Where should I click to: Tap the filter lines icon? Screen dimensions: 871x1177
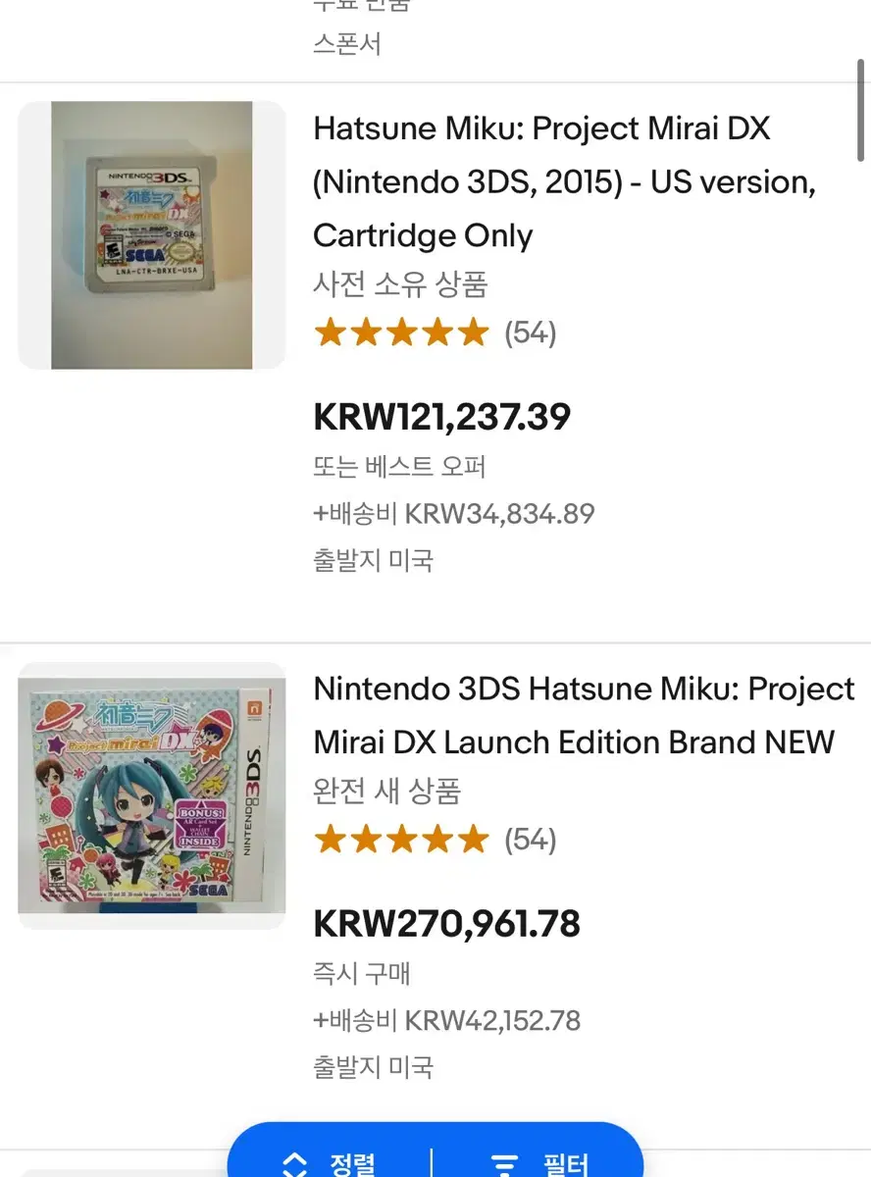click(505, 1165)
